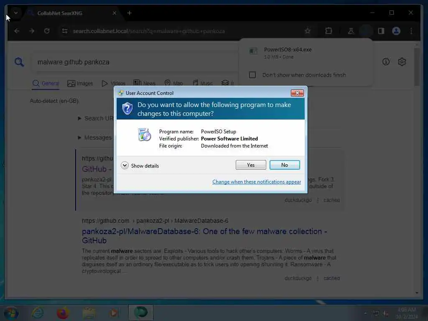This screenshot has height=321, width=428.
Task: Bookmark this page with the star icon
Action: click(308, 31)
